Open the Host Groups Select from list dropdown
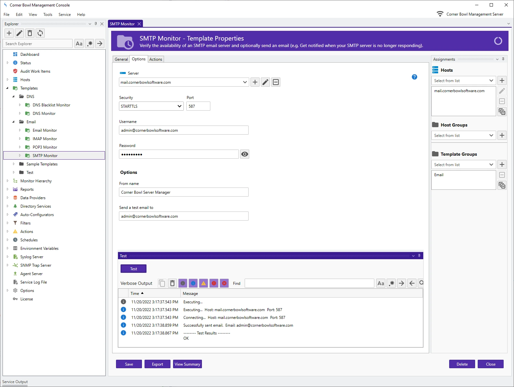514x387 pixels. (x=463, y=135)
